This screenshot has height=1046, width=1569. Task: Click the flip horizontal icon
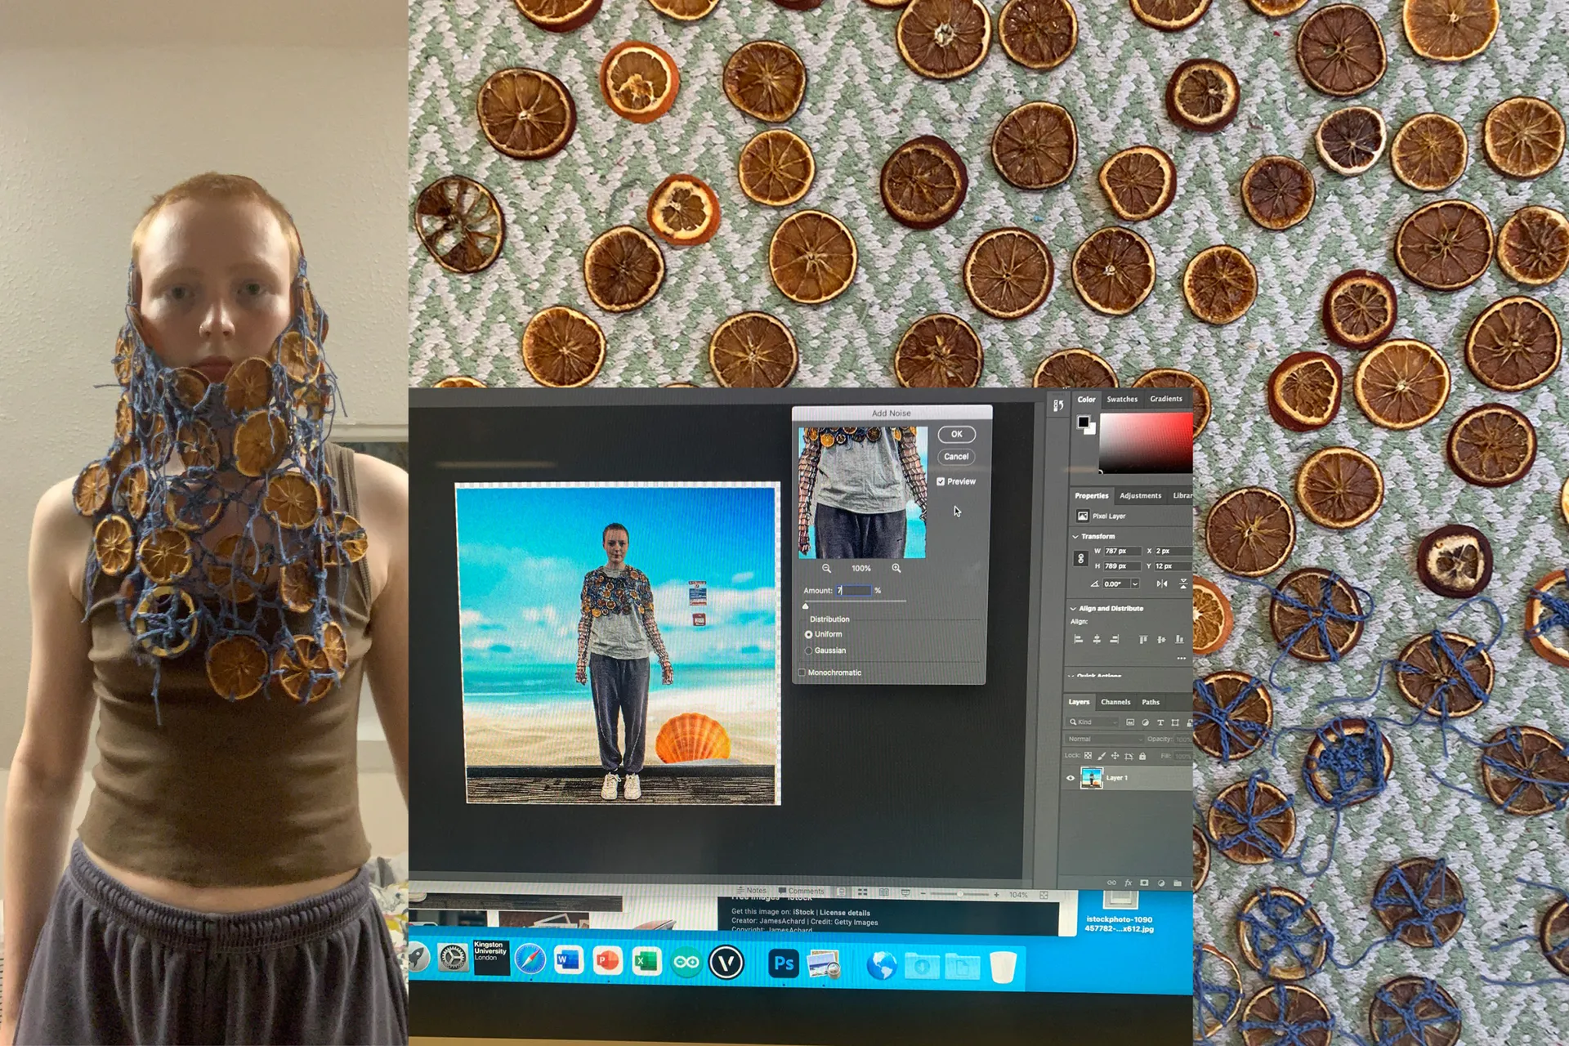(1162, 583)
